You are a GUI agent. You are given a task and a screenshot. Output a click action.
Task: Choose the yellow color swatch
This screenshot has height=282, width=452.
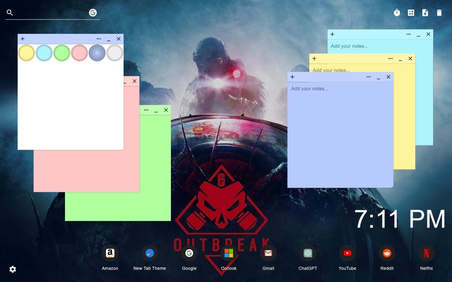tap(26, 53)
